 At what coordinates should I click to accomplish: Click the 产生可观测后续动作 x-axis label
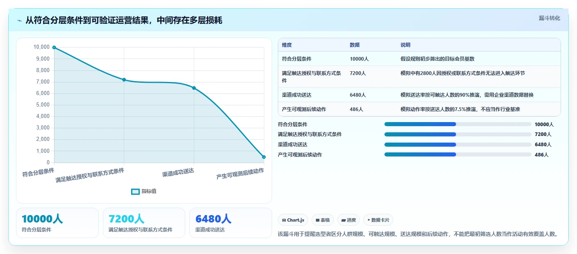point(240,174)
